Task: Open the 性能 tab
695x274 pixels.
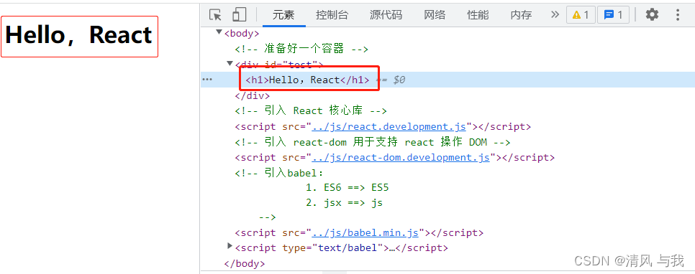Action: [x=478, y=15]
